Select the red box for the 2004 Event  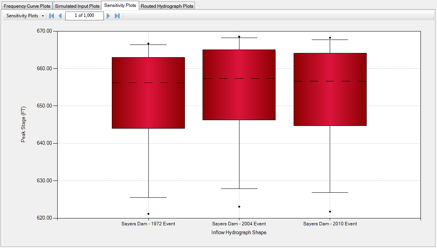coord(239,100)
